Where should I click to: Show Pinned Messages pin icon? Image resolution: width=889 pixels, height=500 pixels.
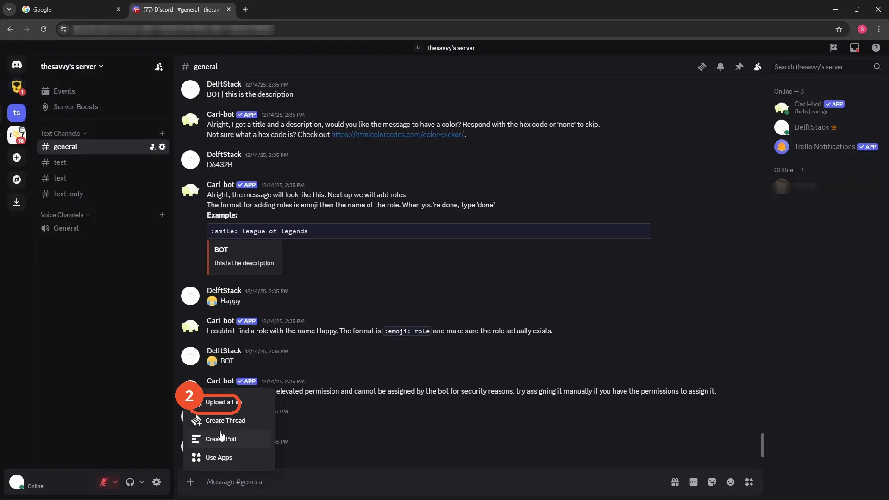tap(739, 67)
